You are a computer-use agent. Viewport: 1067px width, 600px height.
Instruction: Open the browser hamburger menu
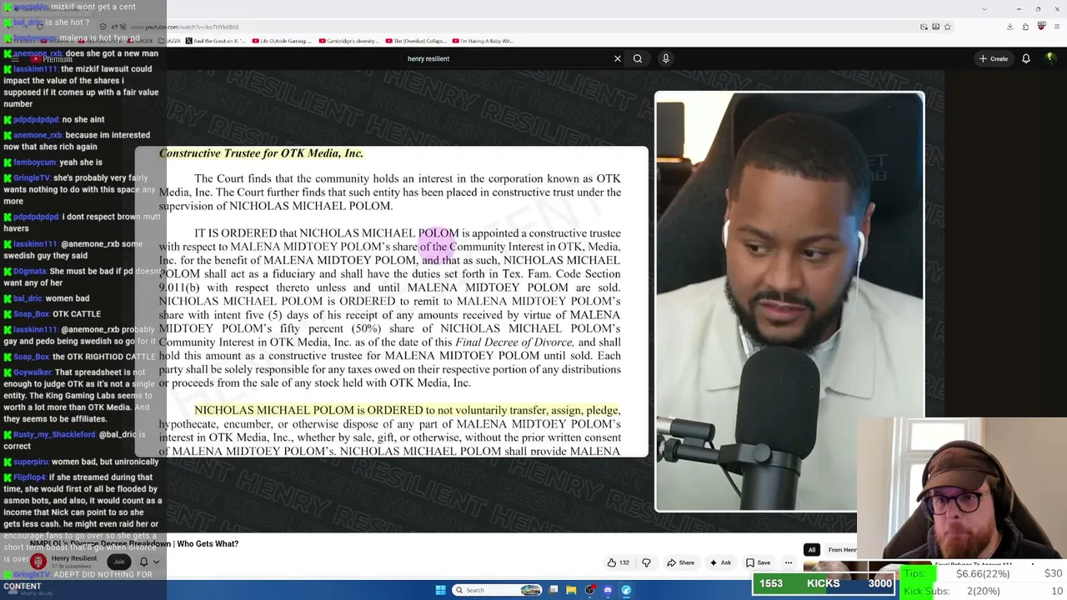(x=1056, y=27)
